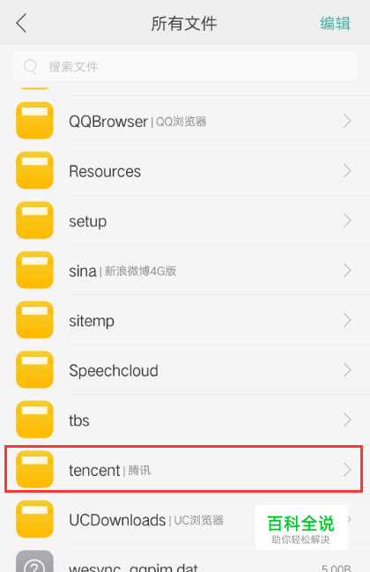Tap the back arrow in the header
The height and width of the screenshot is (572, 370).
pos(21,23)
